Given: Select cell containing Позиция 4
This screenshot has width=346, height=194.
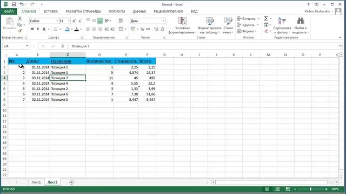Looking at the screenshot, I should (x=68, y=84).
